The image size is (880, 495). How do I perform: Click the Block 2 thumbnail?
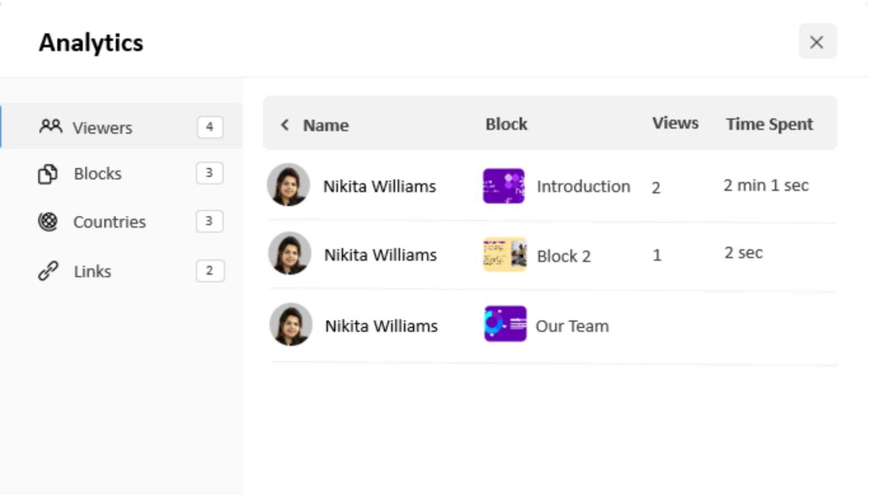(x=505, y=255)
